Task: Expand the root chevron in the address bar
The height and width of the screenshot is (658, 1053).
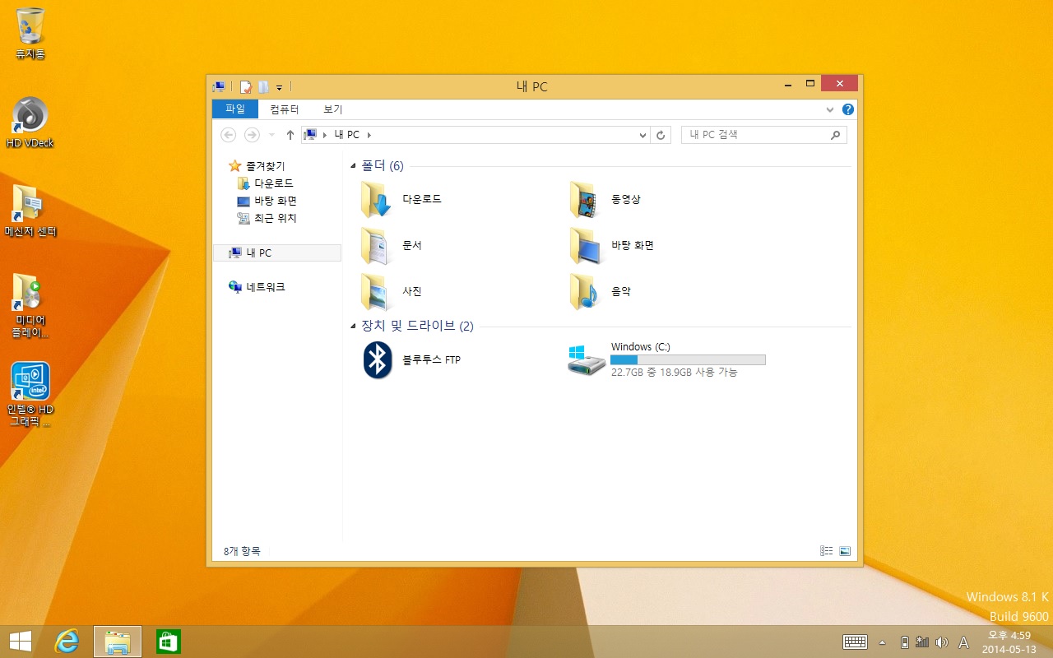Action: coord(325,135)
